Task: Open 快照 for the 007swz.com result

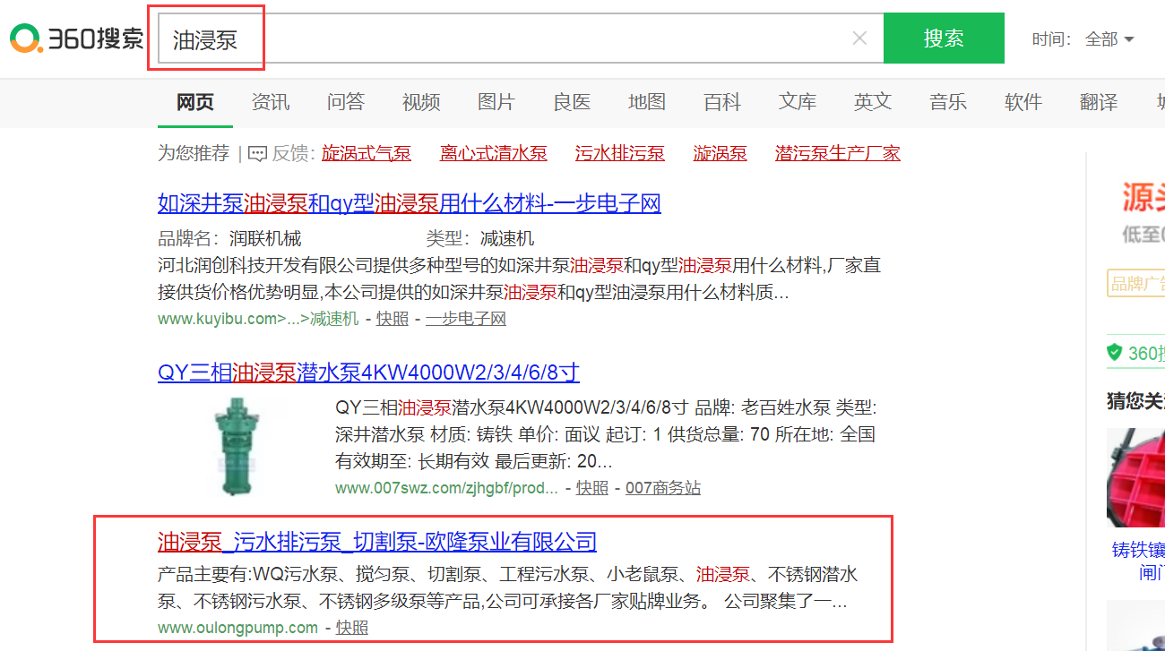Action: [591, 488]
